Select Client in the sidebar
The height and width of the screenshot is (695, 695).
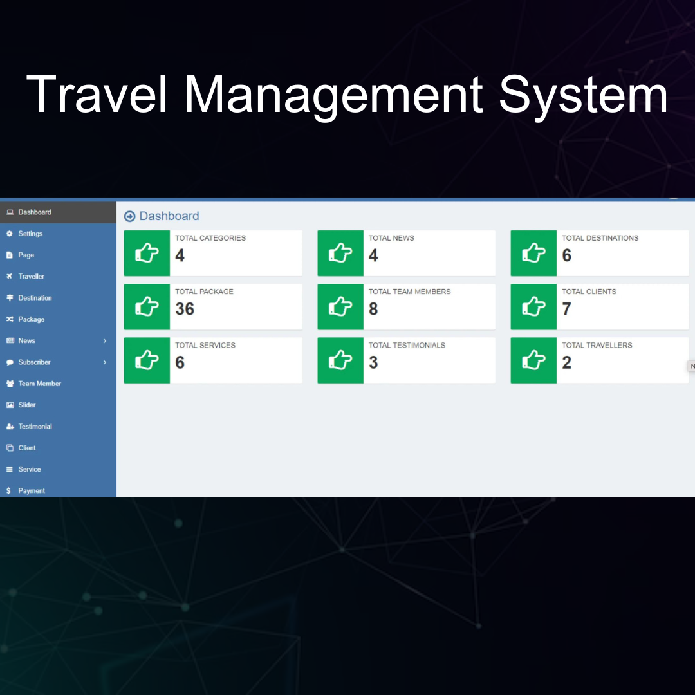pos(27,448)
